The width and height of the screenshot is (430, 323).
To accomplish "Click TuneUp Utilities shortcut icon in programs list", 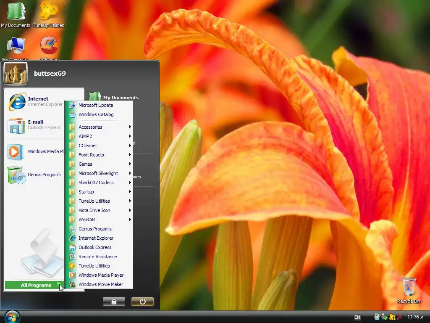I will coord(72,266).
